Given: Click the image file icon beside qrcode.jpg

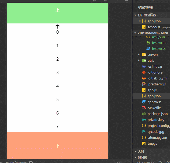Looking at the screenshot, I should click(144, 131).
